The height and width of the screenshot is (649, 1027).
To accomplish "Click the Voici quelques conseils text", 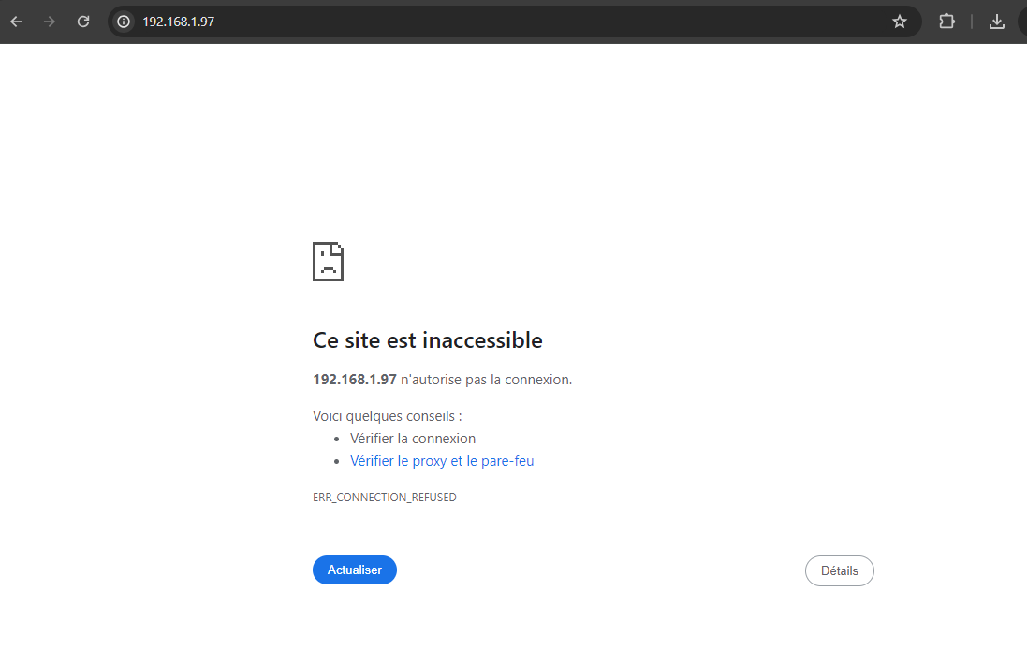I will (387, 416).
